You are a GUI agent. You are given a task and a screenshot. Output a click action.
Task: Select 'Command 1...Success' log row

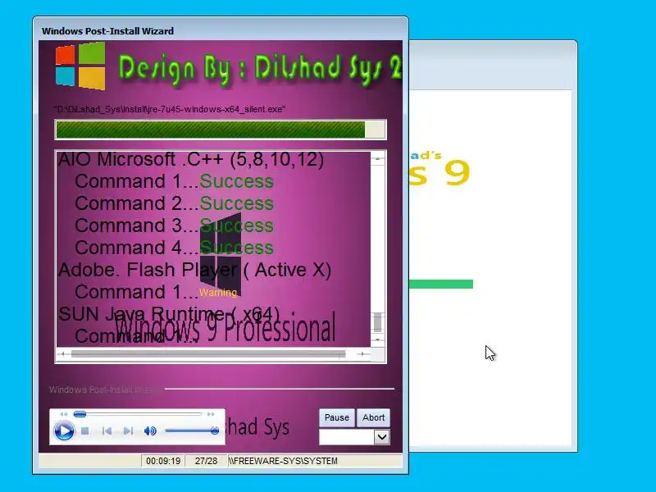pyautogui.click(x=174, y=181)
